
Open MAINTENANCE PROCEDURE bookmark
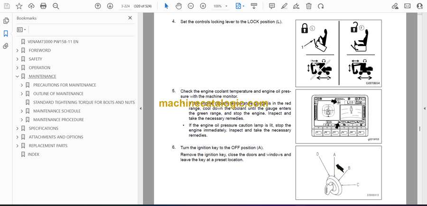(x=58, y=120)
